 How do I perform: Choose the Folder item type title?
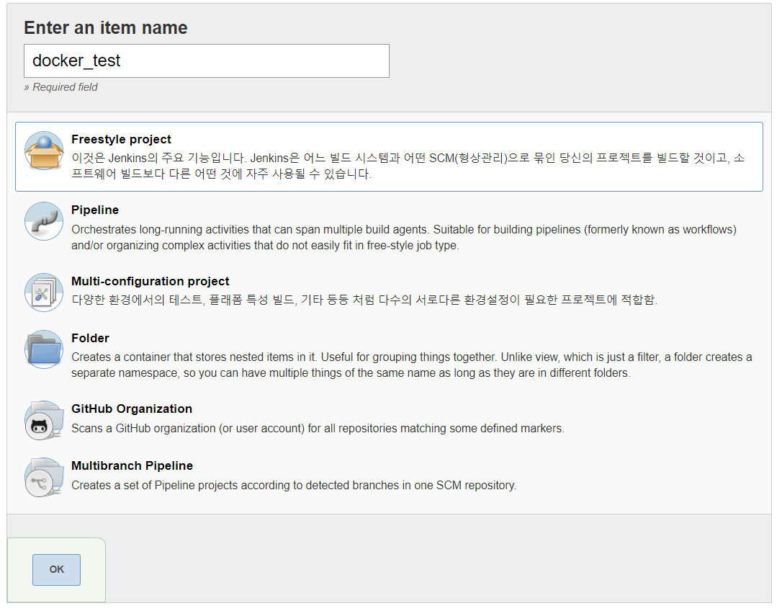(90, 338)
